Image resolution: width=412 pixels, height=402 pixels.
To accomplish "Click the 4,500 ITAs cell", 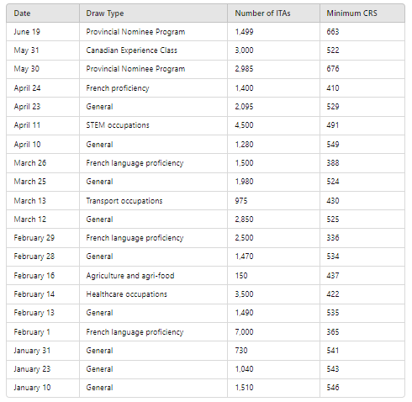I will point(273,125).
